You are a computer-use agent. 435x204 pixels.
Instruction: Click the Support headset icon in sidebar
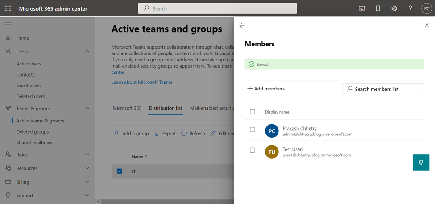pos(8,196)
